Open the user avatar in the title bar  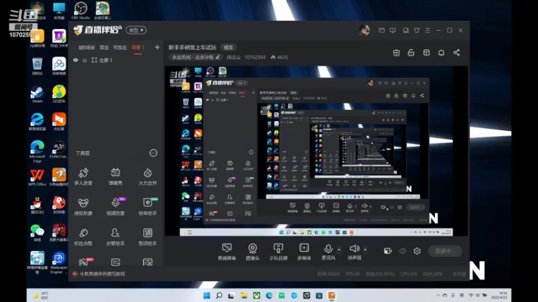(x=364, y=30)
